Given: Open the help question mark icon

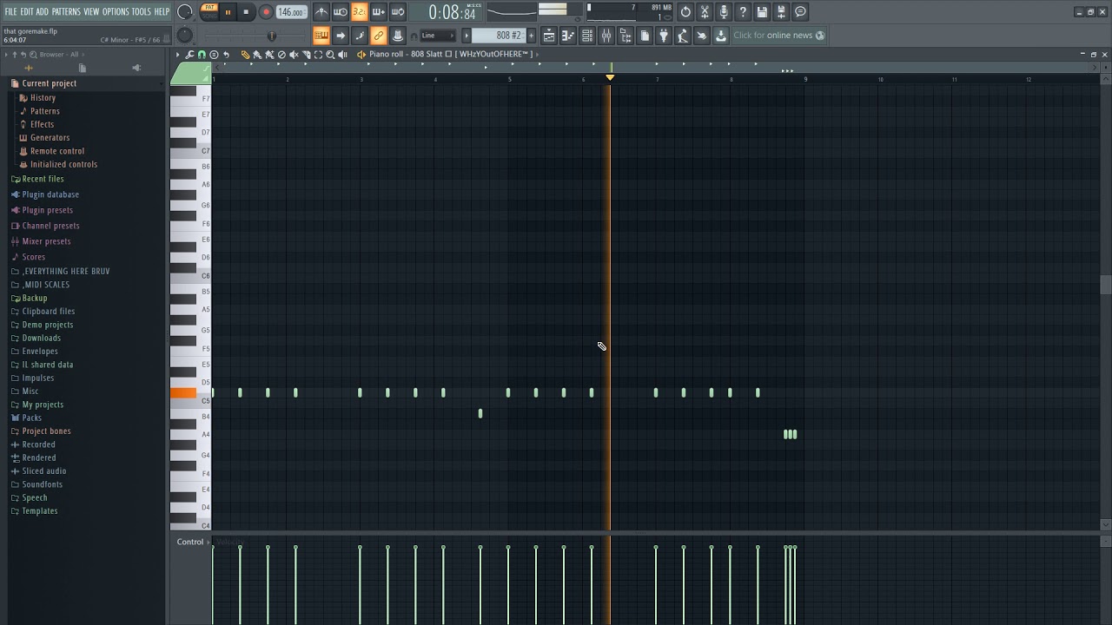Looking at the screenshot, I should (x=742, y=11).
